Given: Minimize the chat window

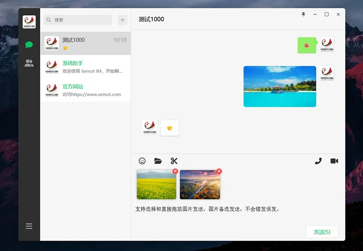Looking at the screenshot, I should pos(315,15).
